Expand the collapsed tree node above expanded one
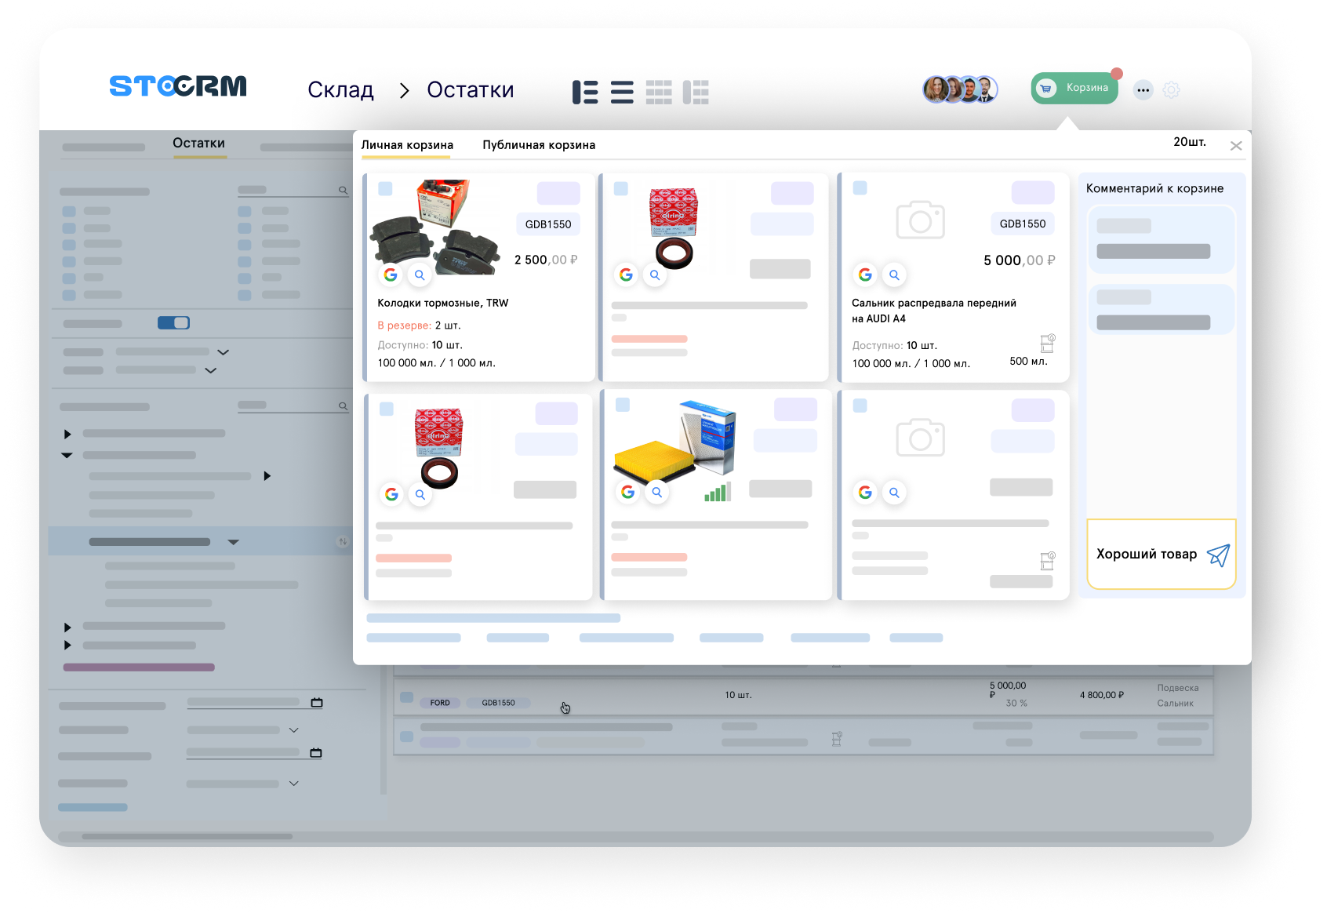This screenshot has width=1327, height=913. tap(67, 434)
